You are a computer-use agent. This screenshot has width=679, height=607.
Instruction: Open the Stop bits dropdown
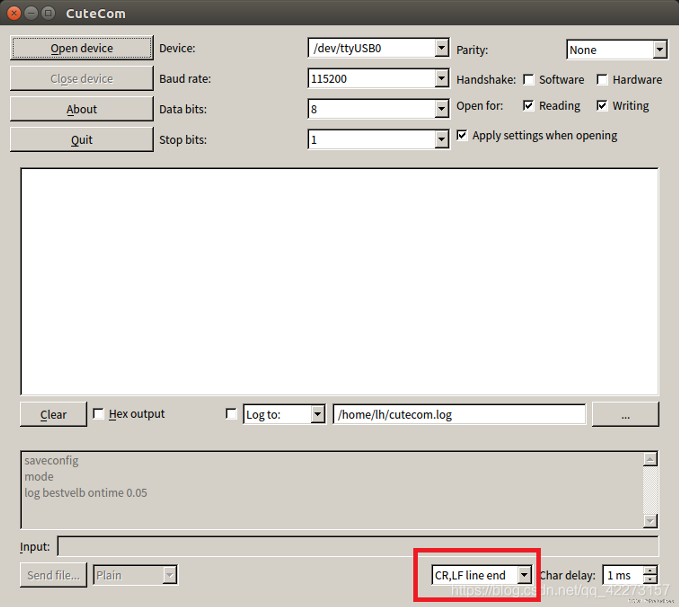(x=379, y=140)
